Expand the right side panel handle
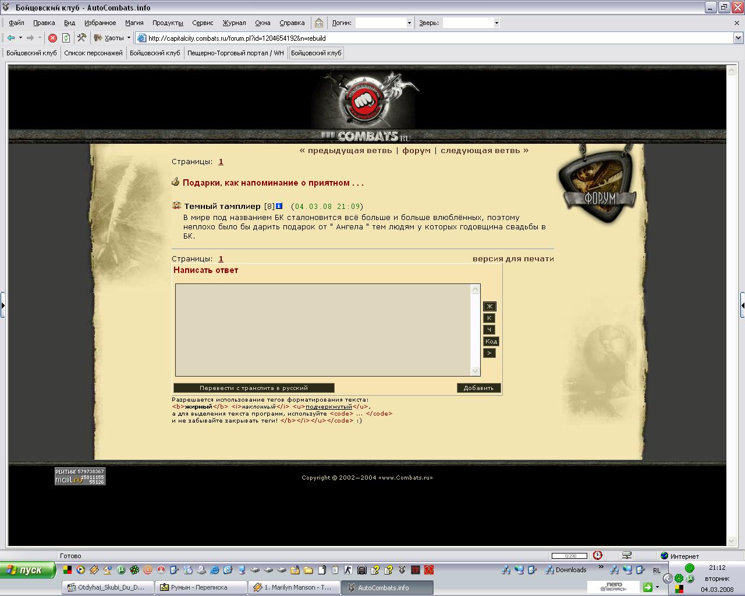The height and width of the screenshot is (596, 745). point(743,304)
